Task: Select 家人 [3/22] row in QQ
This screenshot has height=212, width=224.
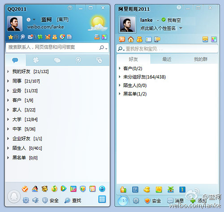Action: pos(57,110)
